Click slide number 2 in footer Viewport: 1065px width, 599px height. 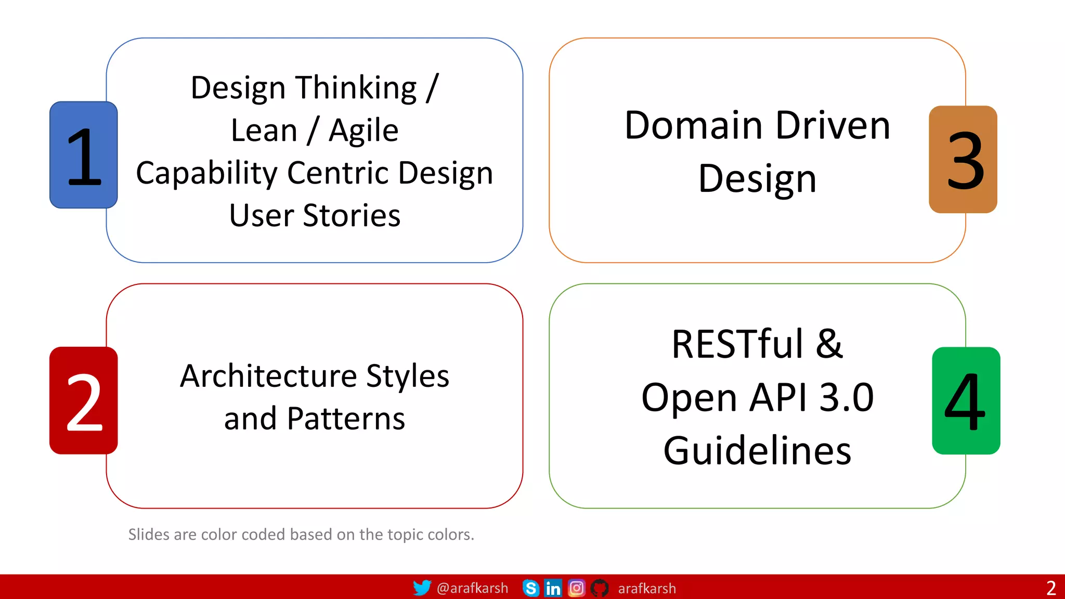(1051, 588)
